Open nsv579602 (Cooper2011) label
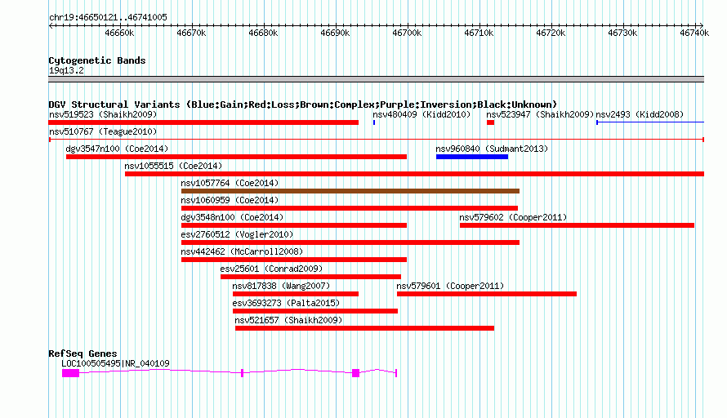727x418 pixels. pos(513,217)
